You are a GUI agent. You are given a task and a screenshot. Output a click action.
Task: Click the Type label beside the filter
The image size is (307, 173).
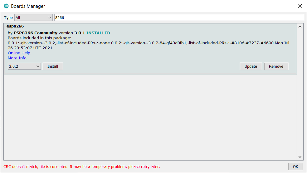[8, 17]
